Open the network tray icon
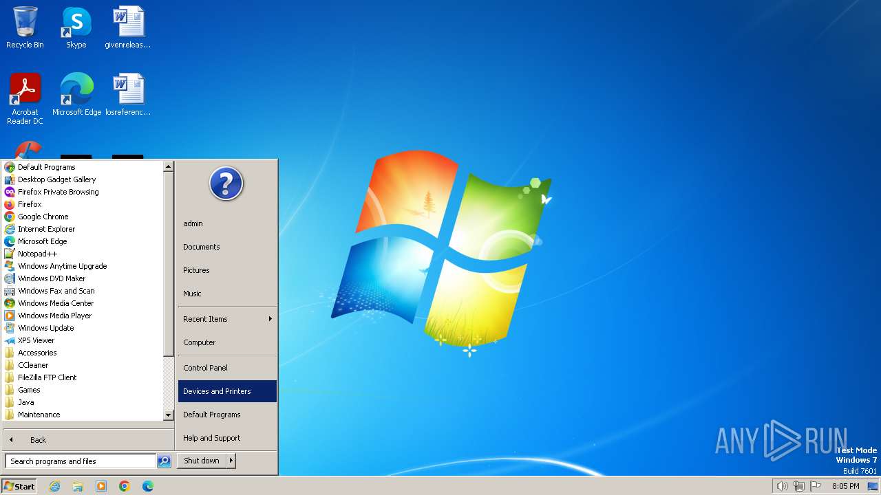 pos(799,486)
